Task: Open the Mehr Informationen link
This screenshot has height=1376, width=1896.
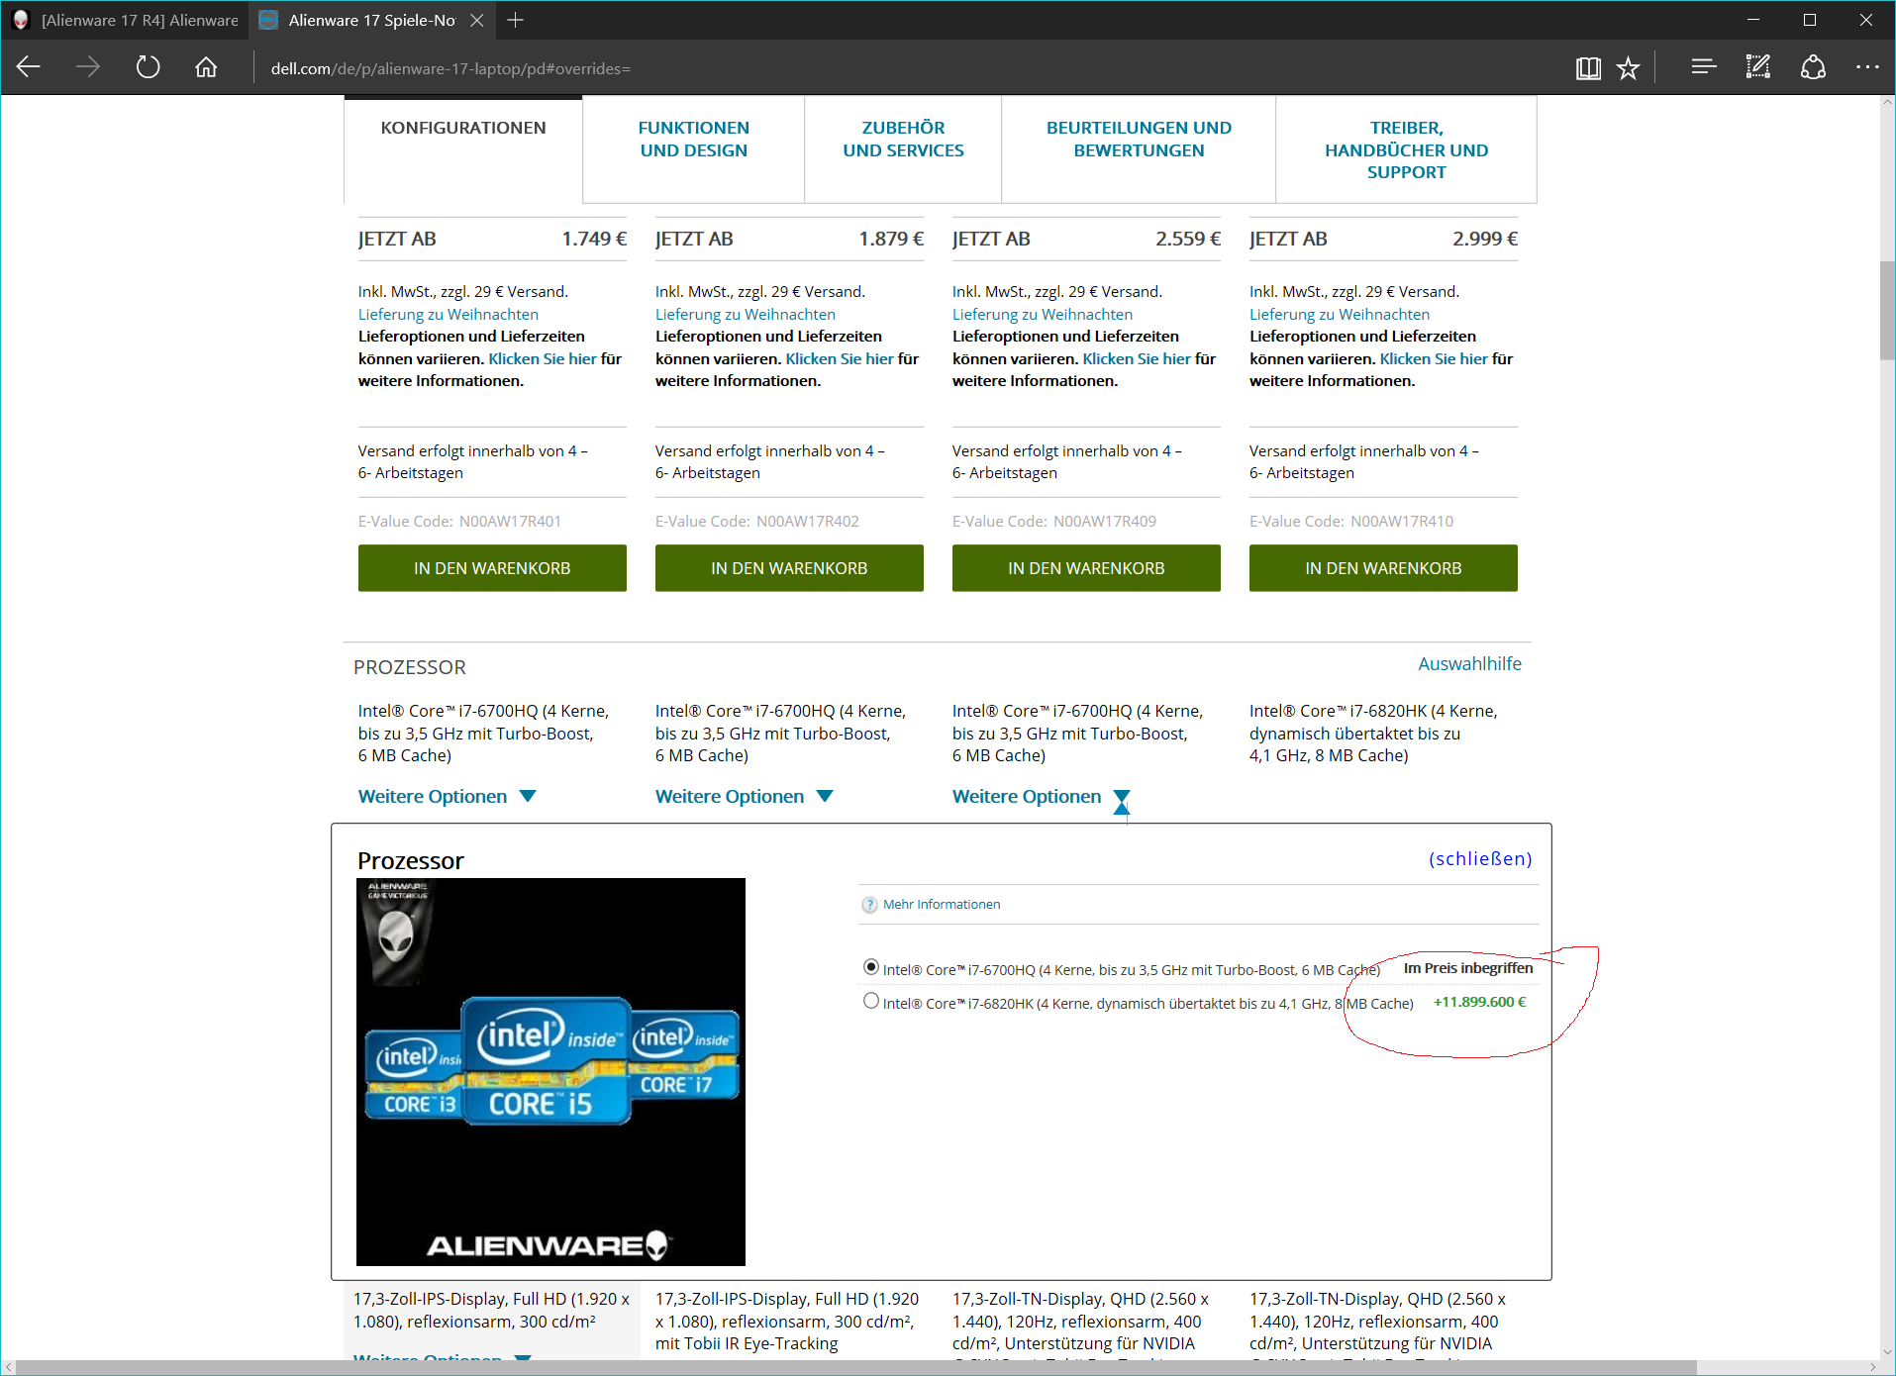Action: pos(942,904)
